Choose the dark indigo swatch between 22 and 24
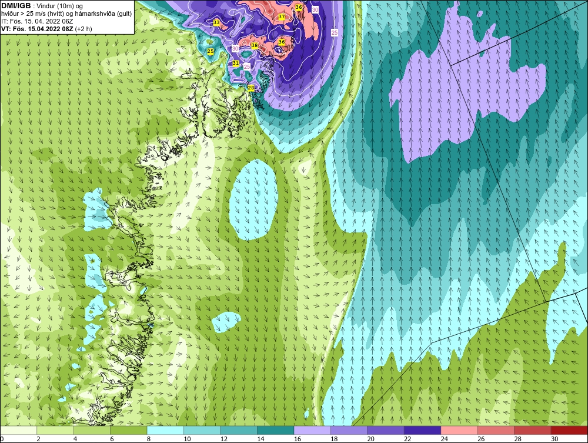The height and width of the screenshot is (443, 588). (x=423, y=430)
